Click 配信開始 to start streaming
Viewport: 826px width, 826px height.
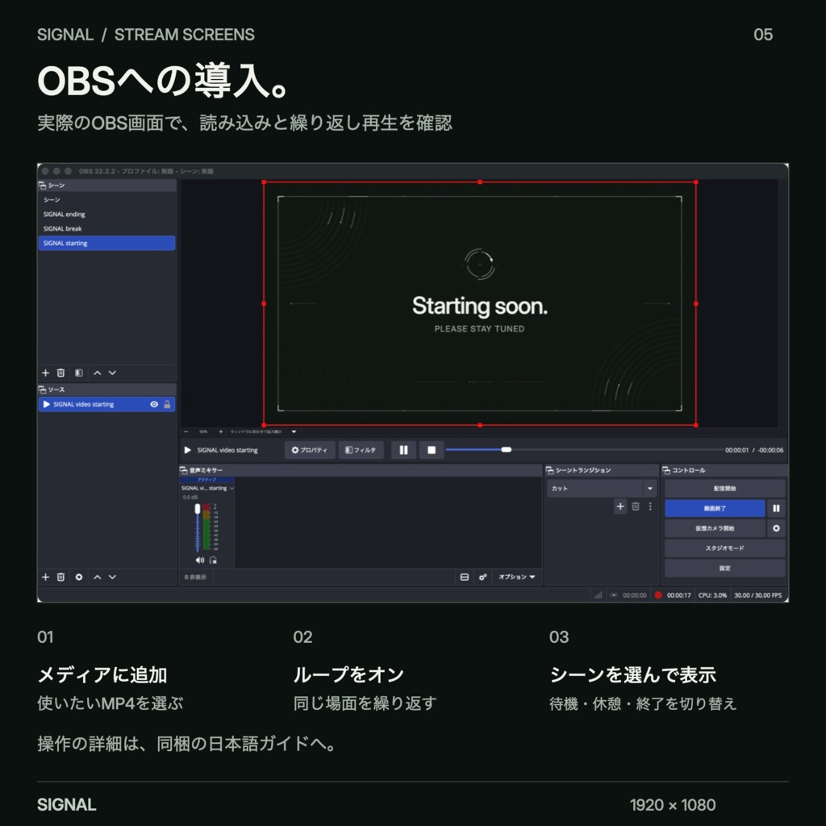724,488
